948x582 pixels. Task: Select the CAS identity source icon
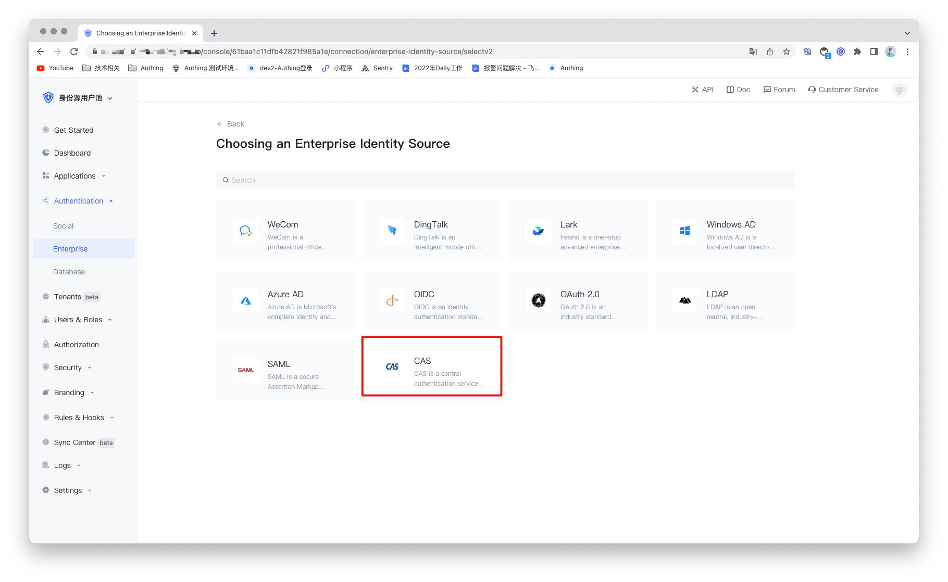click(392, 366)
